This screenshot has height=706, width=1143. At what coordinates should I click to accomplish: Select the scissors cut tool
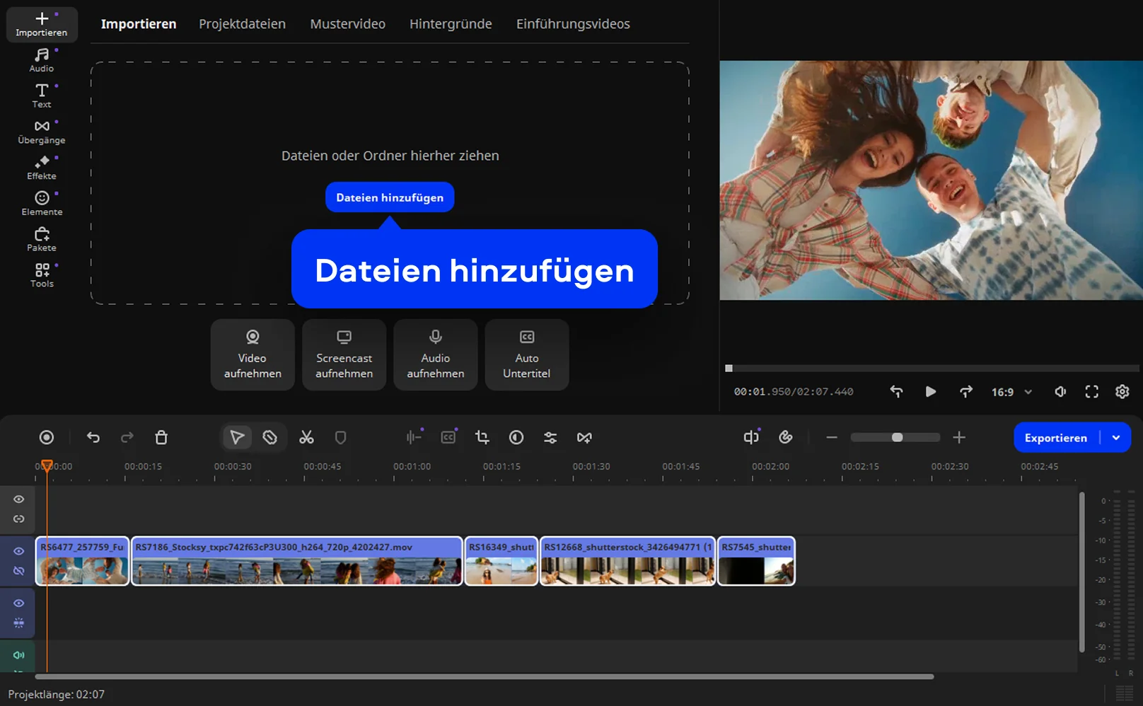tap(306, 438)
